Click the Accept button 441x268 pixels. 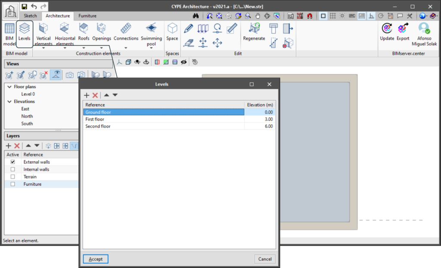coord(96,259)
